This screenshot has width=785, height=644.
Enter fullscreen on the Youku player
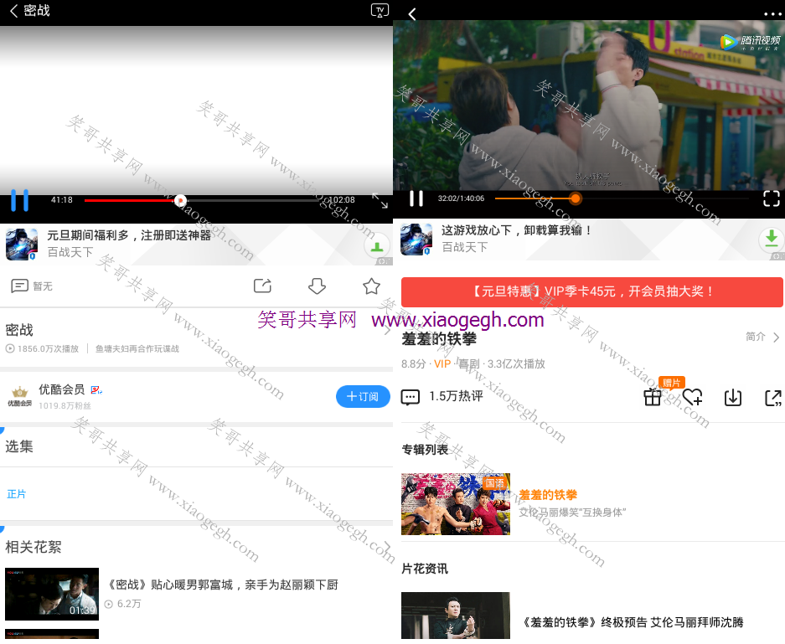[x=380, y=201]
